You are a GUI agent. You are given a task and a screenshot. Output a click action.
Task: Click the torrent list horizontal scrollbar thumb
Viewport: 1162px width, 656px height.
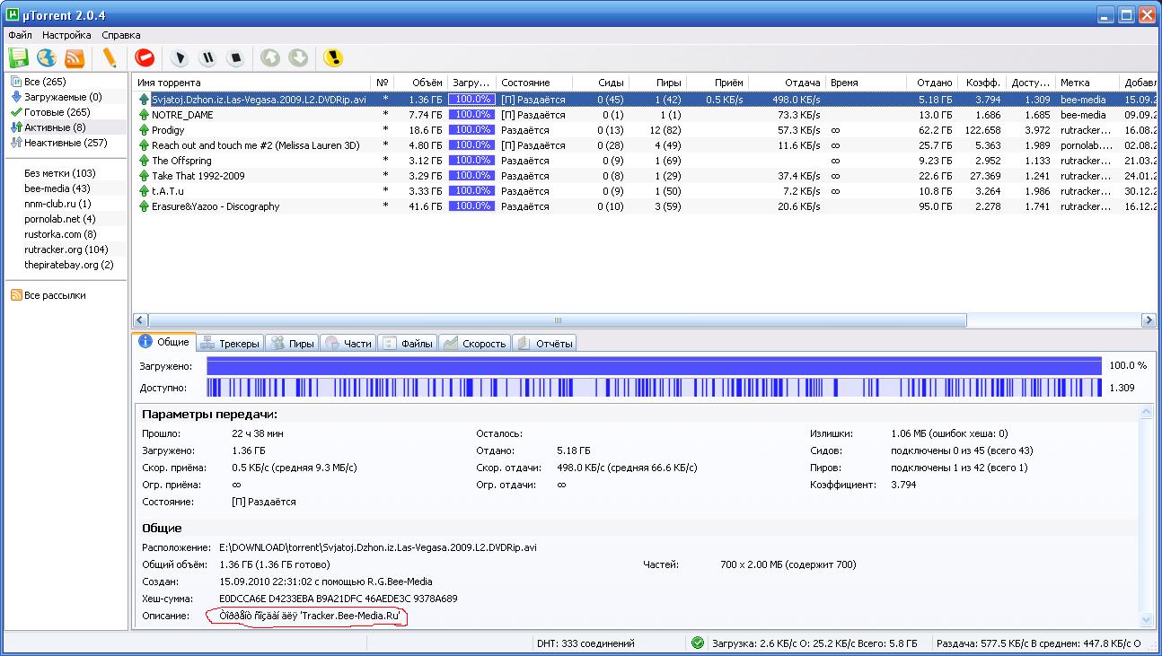(x=557, y=320)
